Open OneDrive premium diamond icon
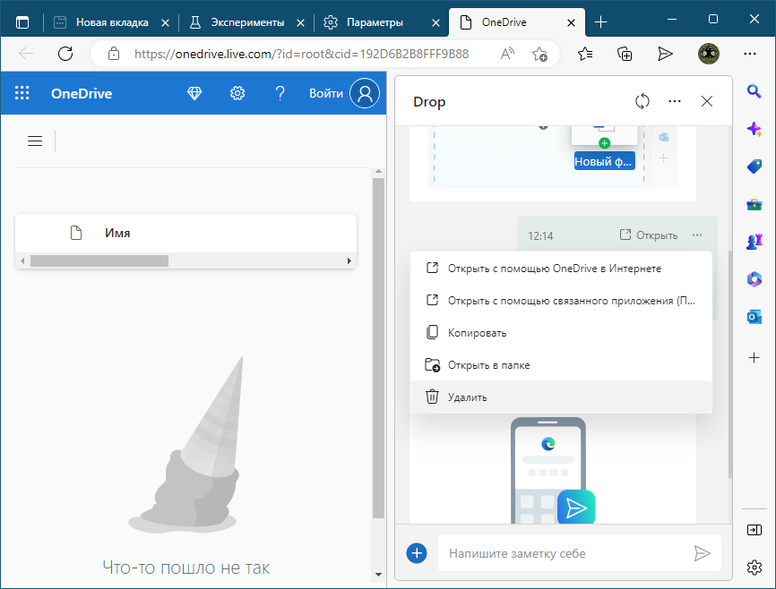The image size is (776, 589). (194, 93)
